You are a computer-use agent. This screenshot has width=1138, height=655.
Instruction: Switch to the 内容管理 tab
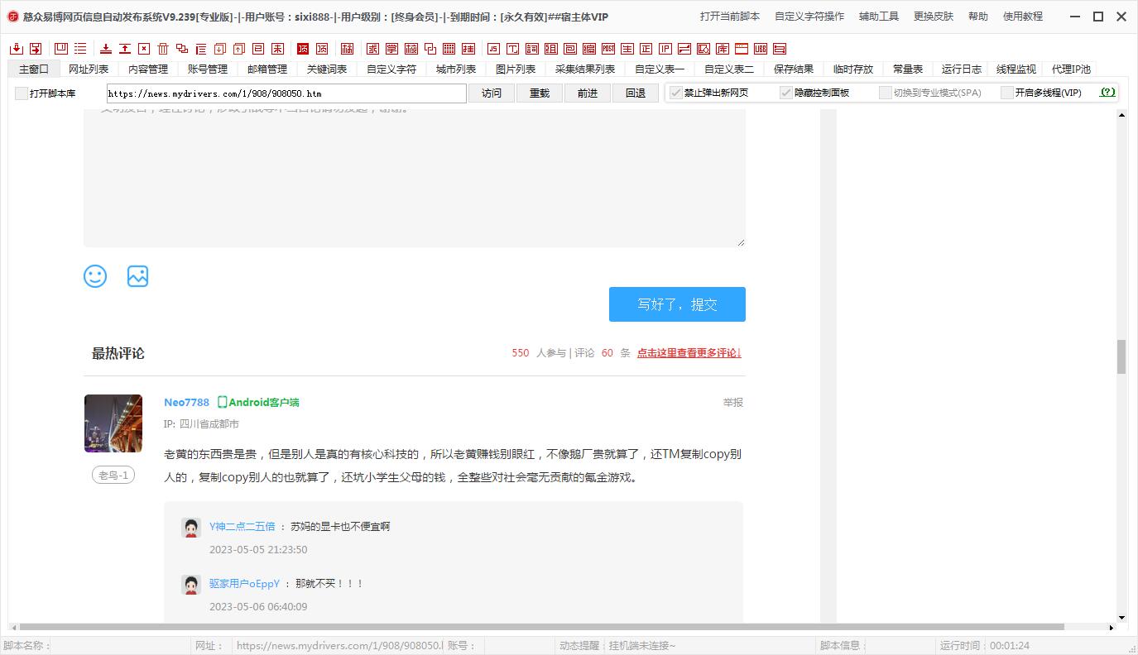(148, 69)
